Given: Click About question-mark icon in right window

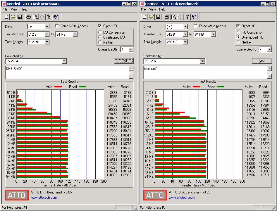Looking at the screenshot, I should click(187, 17).
